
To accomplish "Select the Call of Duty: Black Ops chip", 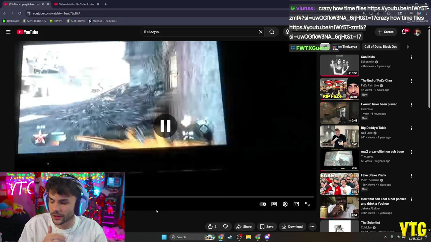I will point(381,47).
